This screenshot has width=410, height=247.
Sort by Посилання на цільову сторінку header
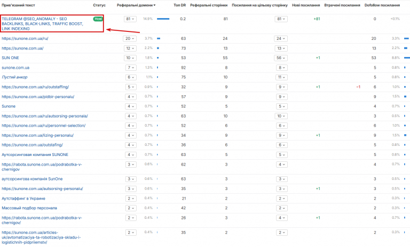click(x=259, y=5)
